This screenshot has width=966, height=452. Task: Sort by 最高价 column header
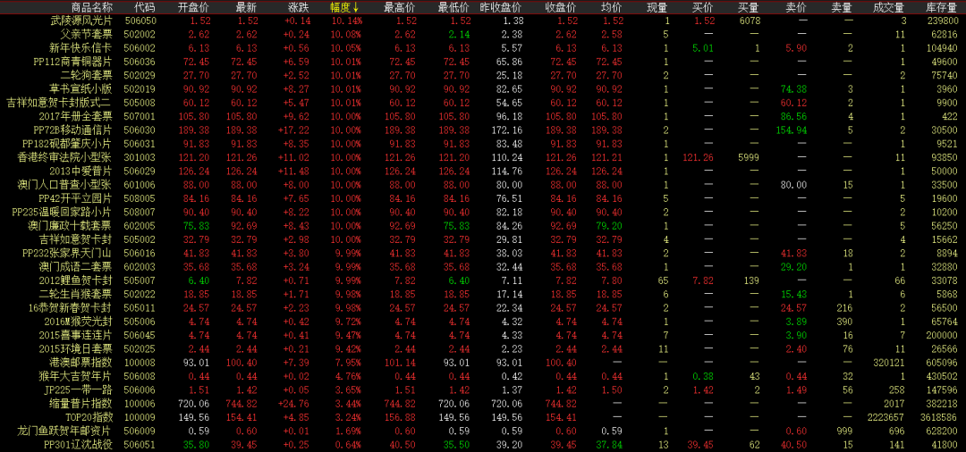399,7
